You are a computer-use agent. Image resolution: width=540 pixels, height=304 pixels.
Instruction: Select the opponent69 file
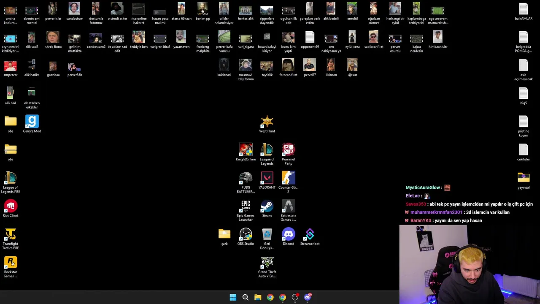pyautogui.click(x=310, y=40)
